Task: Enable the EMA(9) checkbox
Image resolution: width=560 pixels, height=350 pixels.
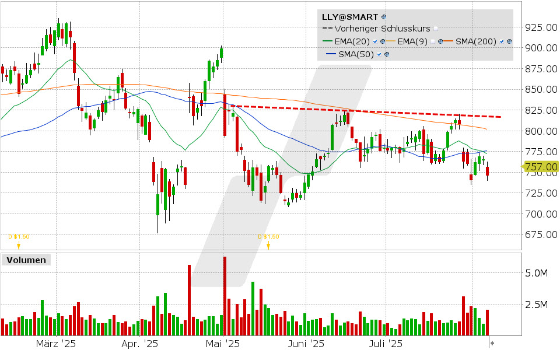Action: (x=433, y=41)
